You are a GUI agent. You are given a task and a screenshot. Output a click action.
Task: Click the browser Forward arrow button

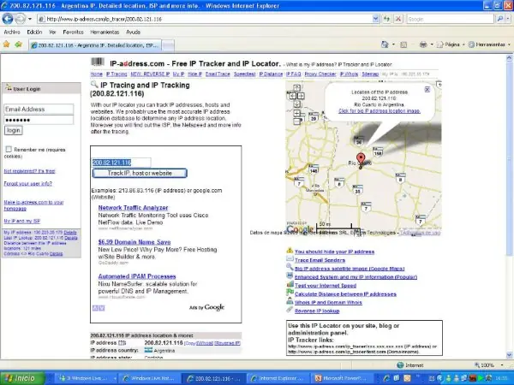20,19
